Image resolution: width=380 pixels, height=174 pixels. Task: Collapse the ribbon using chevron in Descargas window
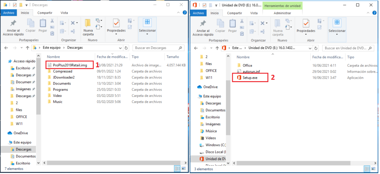179,13
